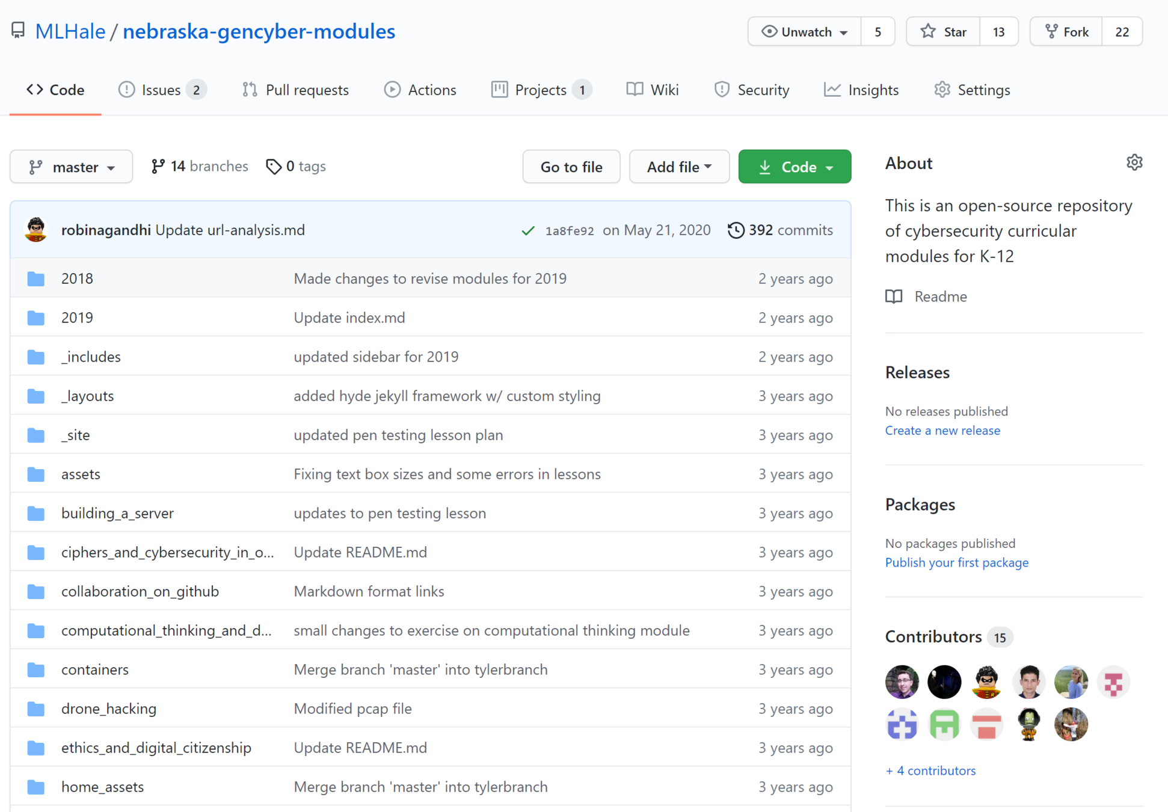Fork the repository
The width and height of the screenshot is (1168, 812).
(x=1066, y=32)
